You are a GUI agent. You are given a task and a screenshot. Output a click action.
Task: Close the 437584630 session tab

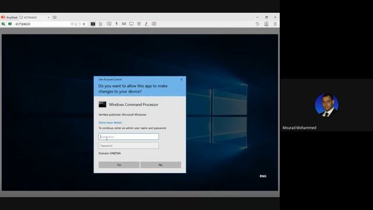48,17
